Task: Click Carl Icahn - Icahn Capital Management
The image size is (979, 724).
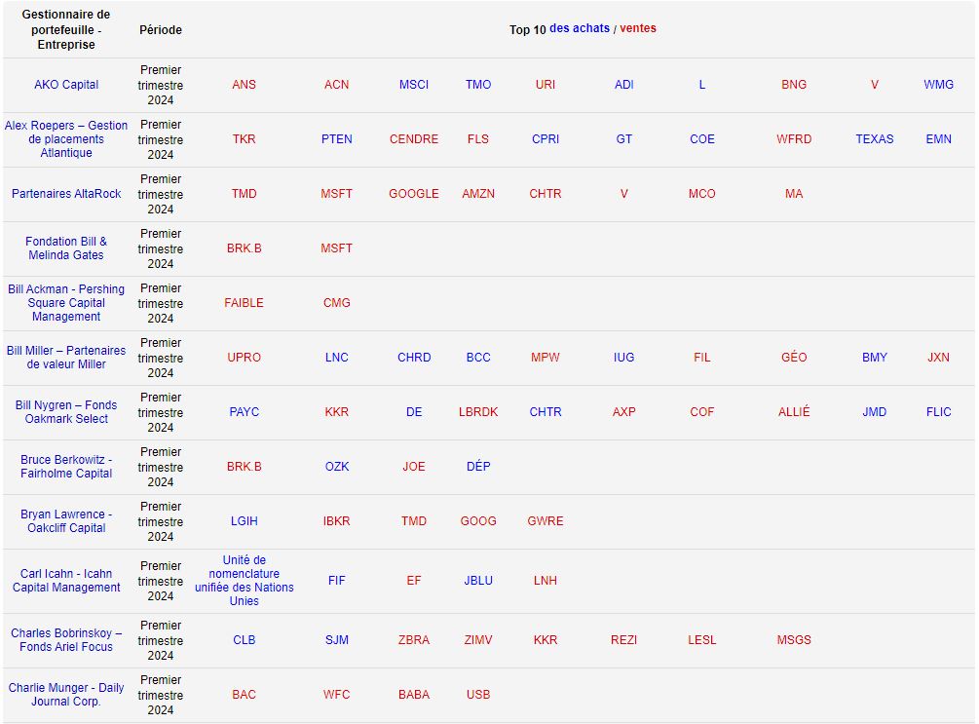Action: pyautogui.click(x=66, y=581)
